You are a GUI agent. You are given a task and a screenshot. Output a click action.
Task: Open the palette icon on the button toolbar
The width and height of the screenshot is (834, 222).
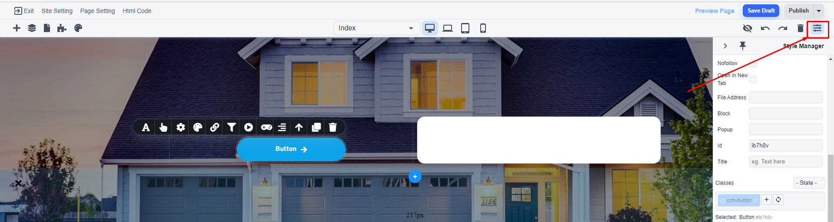pyautogui.click(x=198, y=127)
